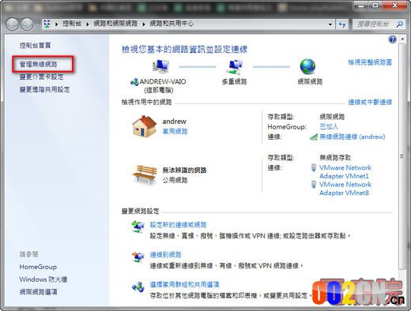Open the 檢視完整網路圖 link
Viewport: 411px width, 311px height.
coord(370,62)
